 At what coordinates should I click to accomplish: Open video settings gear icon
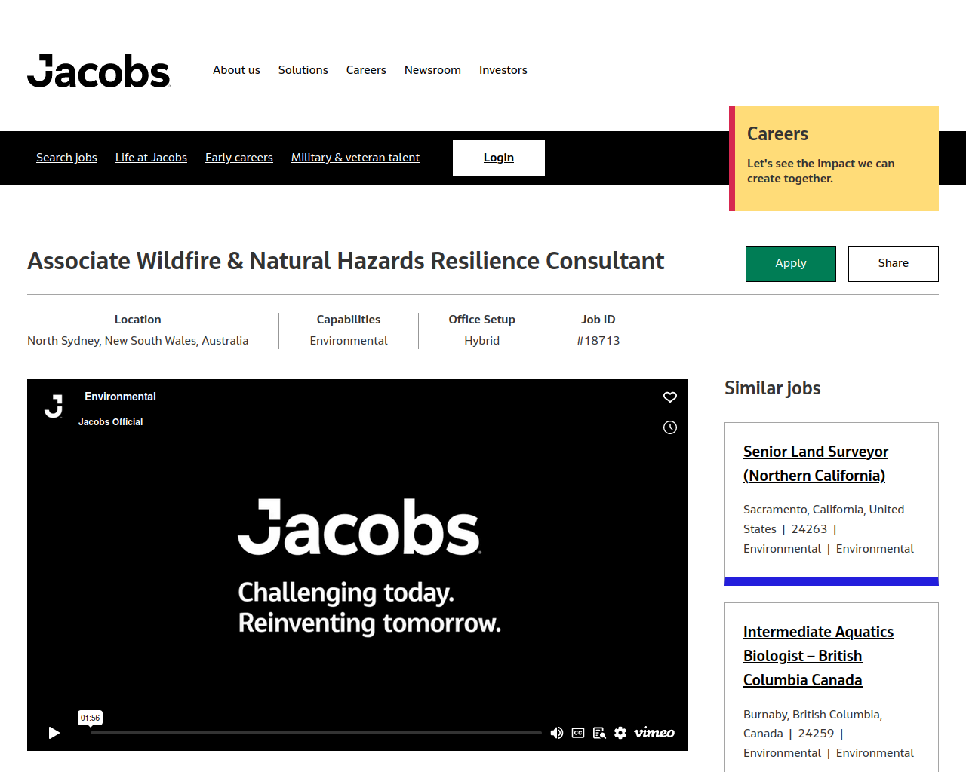tap(620, 733)
